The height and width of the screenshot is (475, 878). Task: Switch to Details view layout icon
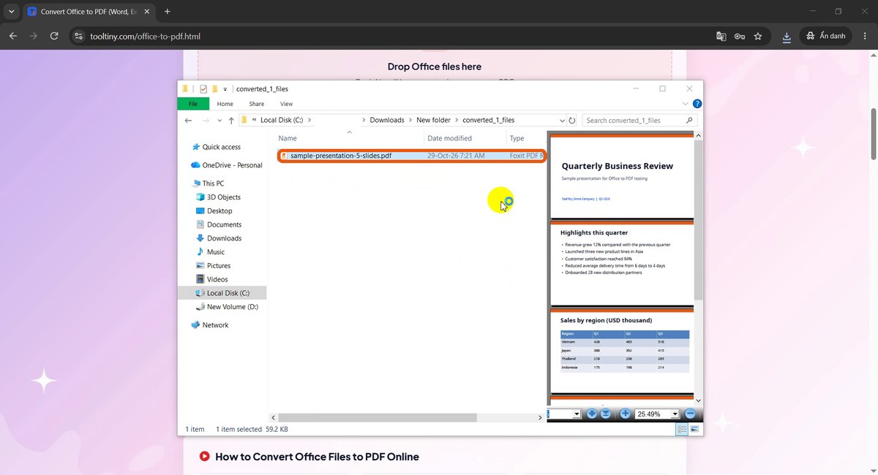pyautogui.click(x=682, y=430)
